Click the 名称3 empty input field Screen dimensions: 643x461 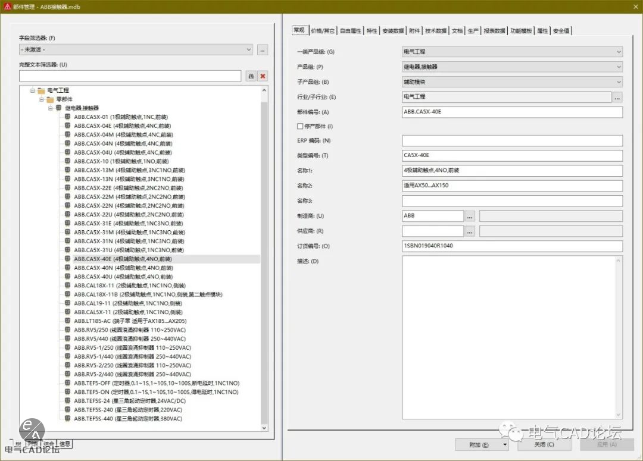coord(512,201)
